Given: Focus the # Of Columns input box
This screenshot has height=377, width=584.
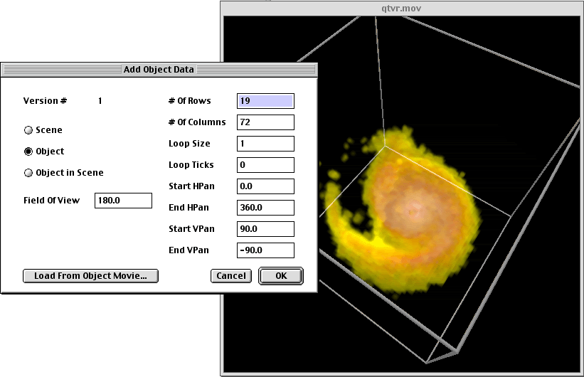Looking at the screenshot, I should pos(265,122).
